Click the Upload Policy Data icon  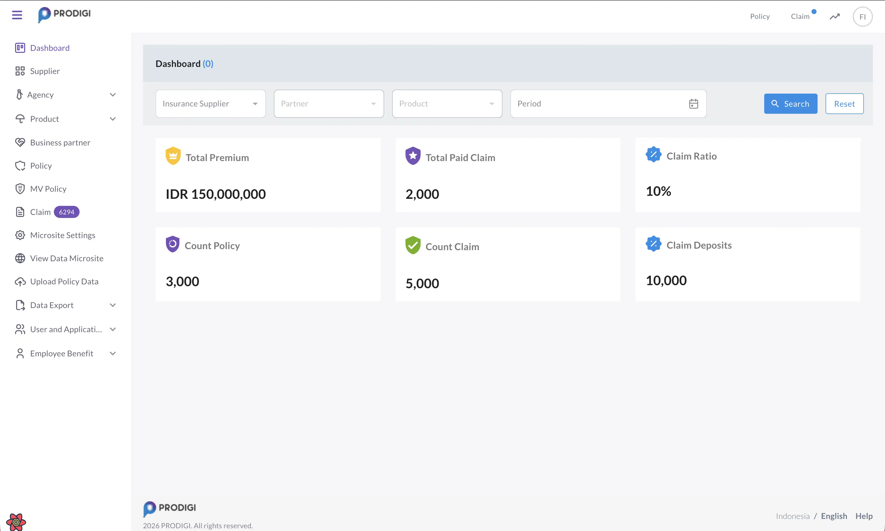20,282
